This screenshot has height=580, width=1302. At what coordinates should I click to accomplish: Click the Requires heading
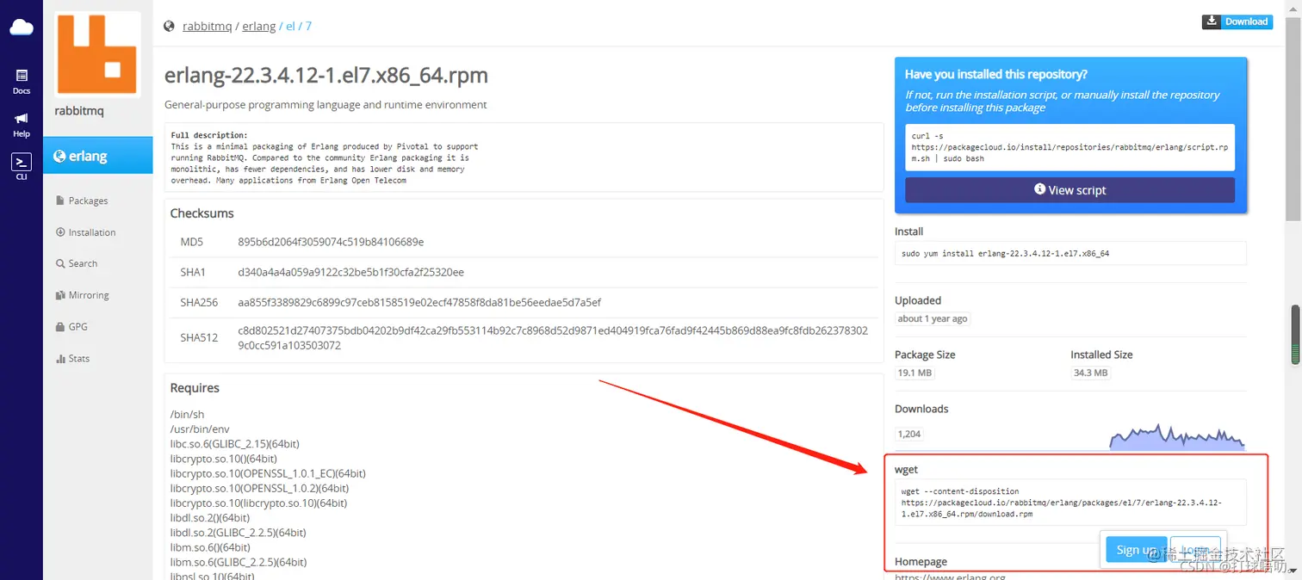[195, 388]
